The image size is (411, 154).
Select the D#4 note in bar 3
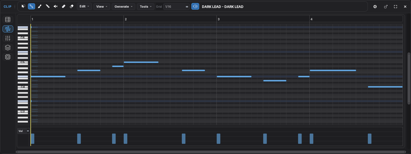pos(275,81)
